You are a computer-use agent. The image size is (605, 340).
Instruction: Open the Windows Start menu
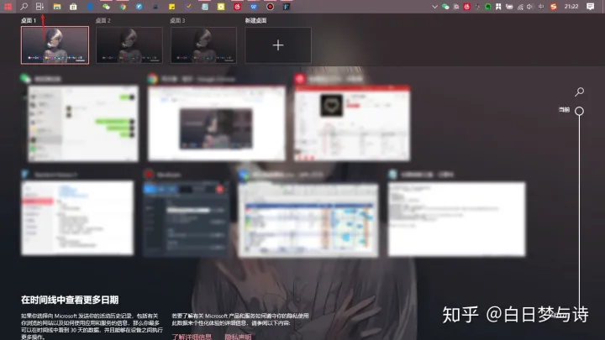click(8, 7)
